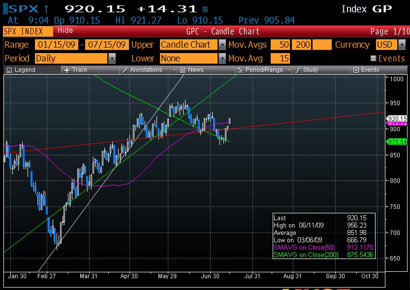The image size is (410, 290).
Task: Click the range end date field
Action: (107, 45)
